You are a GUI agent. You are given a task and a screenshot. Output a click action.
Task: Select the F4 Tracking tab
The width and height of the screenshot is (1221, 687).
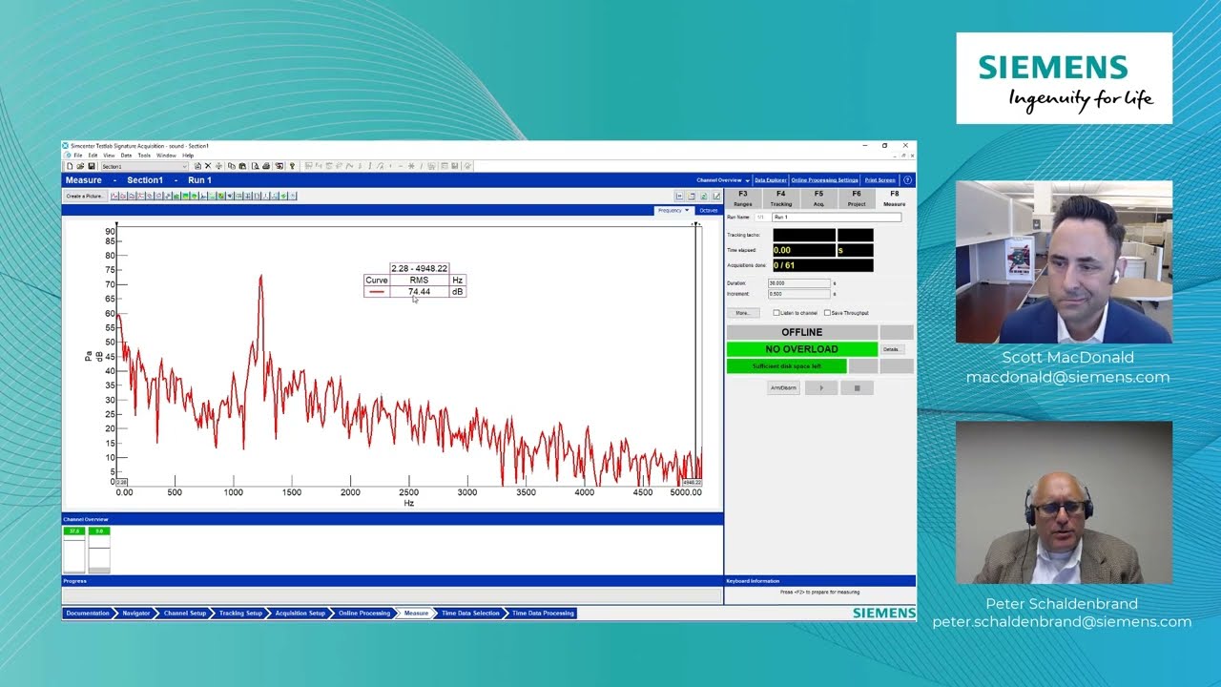(781, 198)
